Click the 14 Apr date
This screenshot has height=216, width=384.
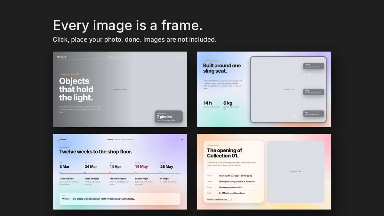click(x=116, y=166)
